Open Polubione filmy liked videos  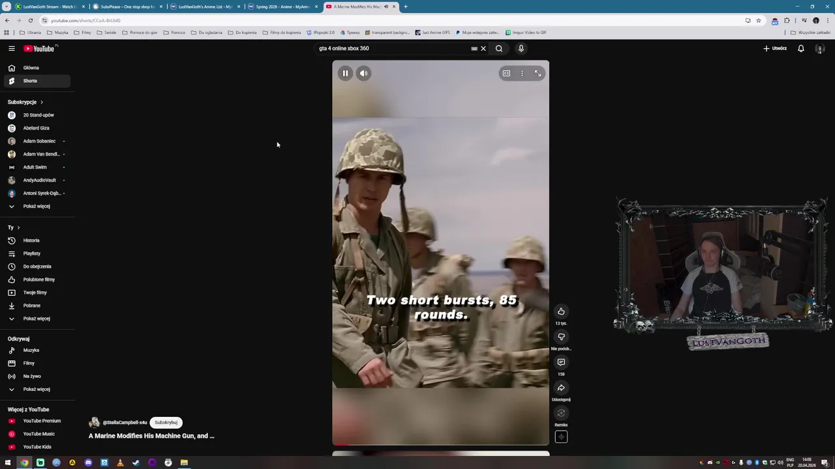(x=37, y=279)
